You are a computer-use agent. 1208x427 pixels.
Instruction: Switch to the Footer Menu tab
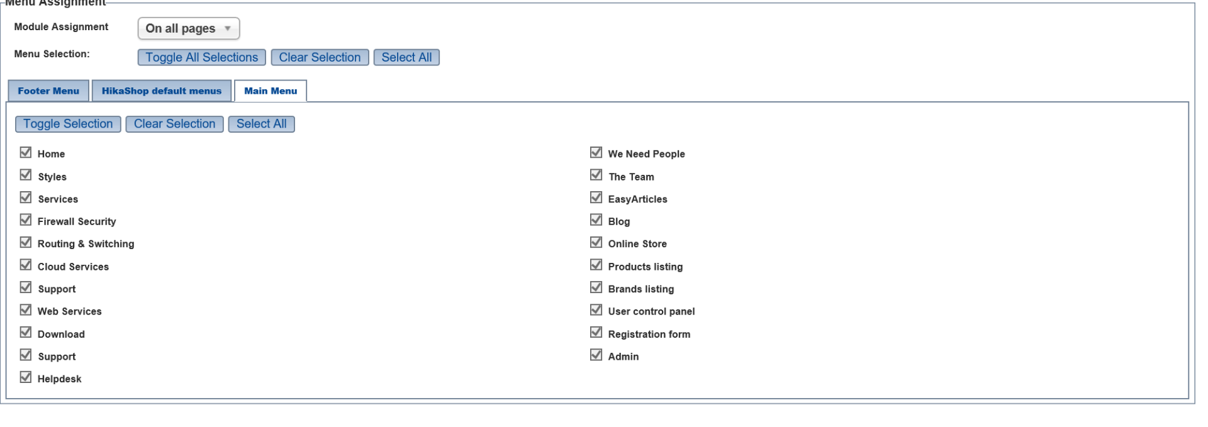tap(48, 91)
